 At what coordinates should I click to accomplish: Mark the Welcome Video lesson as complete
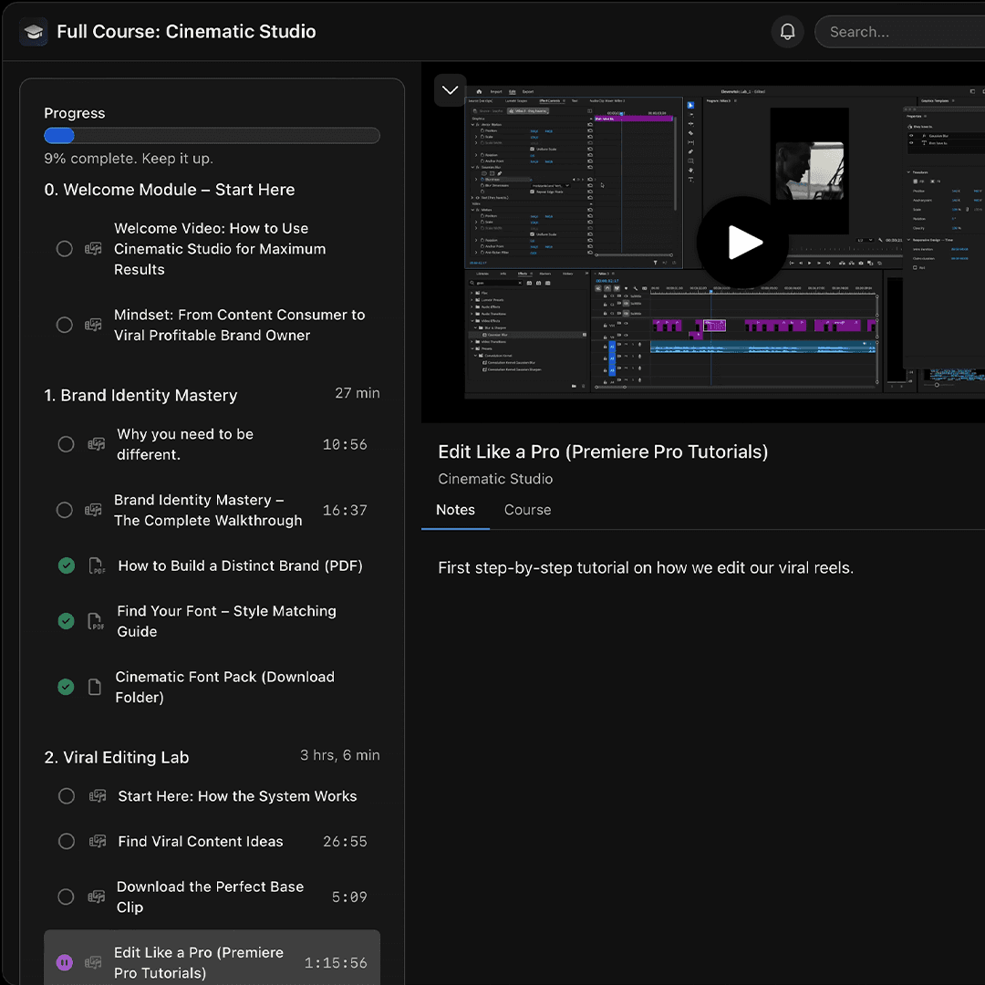64,248
